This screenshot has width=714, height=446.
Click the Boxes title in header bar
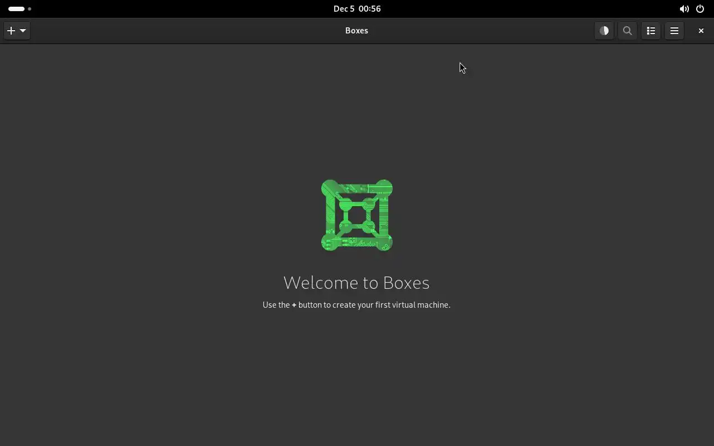[x=356, y=31]
